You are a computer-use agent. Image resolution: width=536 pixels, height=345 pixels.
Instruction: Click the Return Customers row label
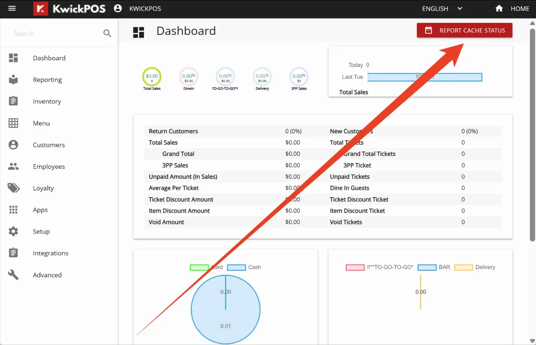(x=173, y=131)
